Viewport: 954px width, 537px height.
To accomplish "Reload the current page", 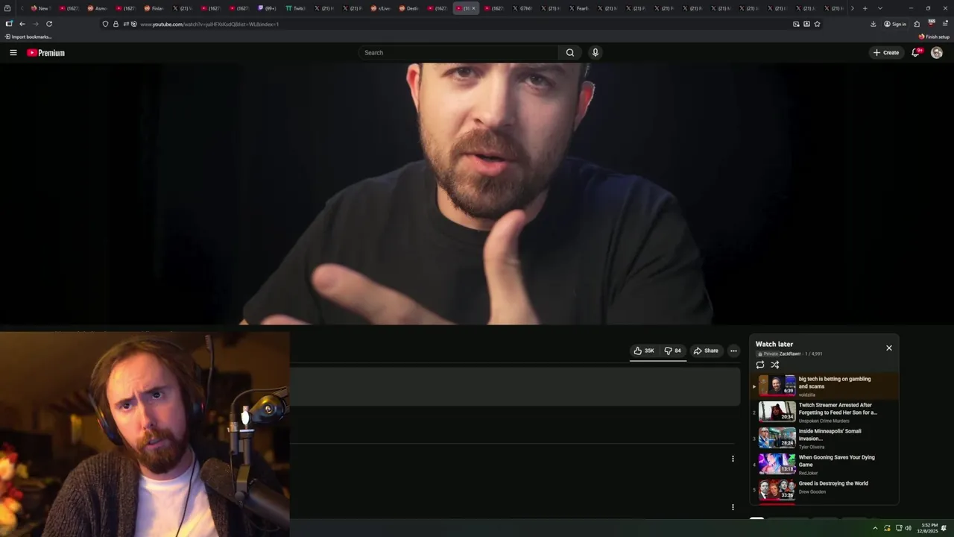I will (49, 24).
